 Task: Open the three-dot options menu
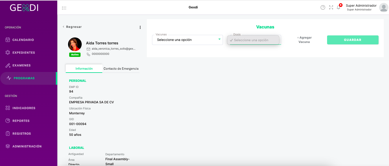click(x=140, y=27)
